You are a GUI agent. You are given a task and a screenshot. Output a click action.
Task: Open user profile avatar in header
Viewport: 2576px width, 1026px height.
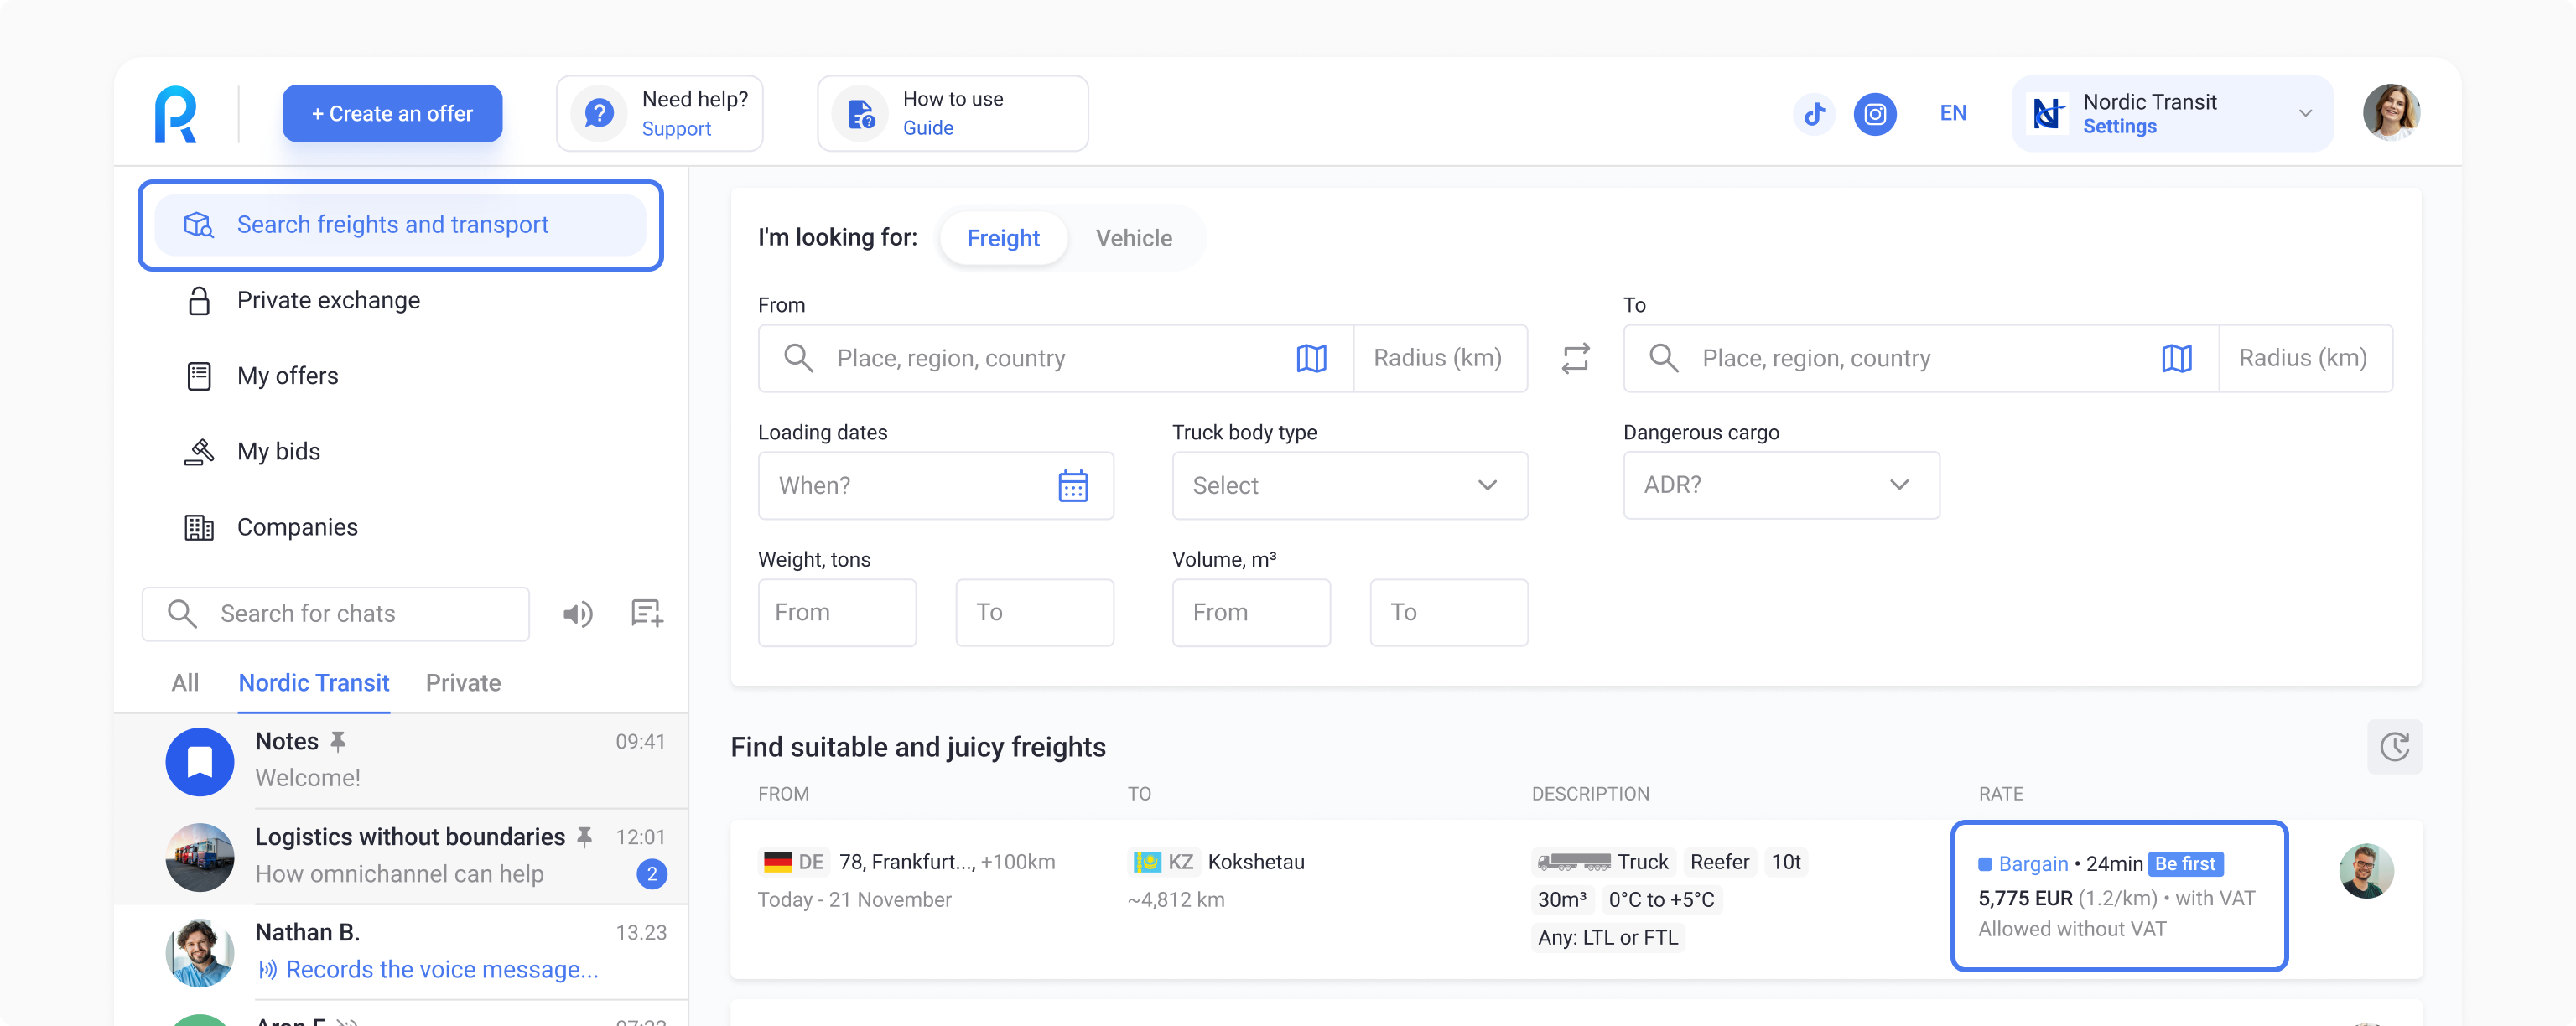tap(2391, 113)
